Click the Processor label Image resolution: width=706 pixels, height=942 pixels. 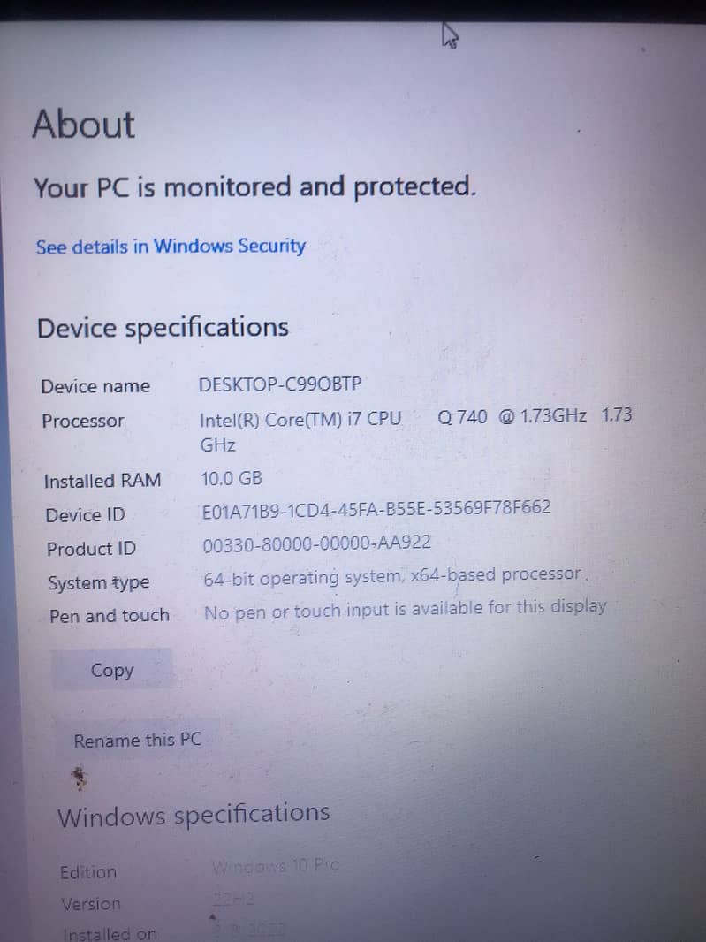pyautogui.click(x=83, y=422)
